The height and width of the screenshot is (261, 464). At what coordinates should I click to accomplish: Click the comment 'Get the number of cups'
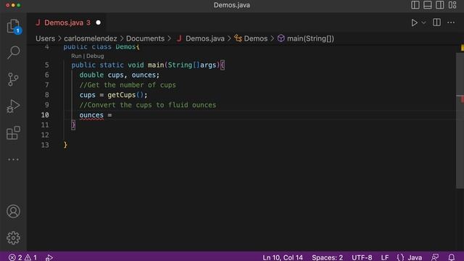[x=128, y=85]
